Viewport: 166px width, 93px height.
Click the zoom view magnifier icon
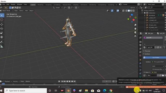(x=135, y=25)
